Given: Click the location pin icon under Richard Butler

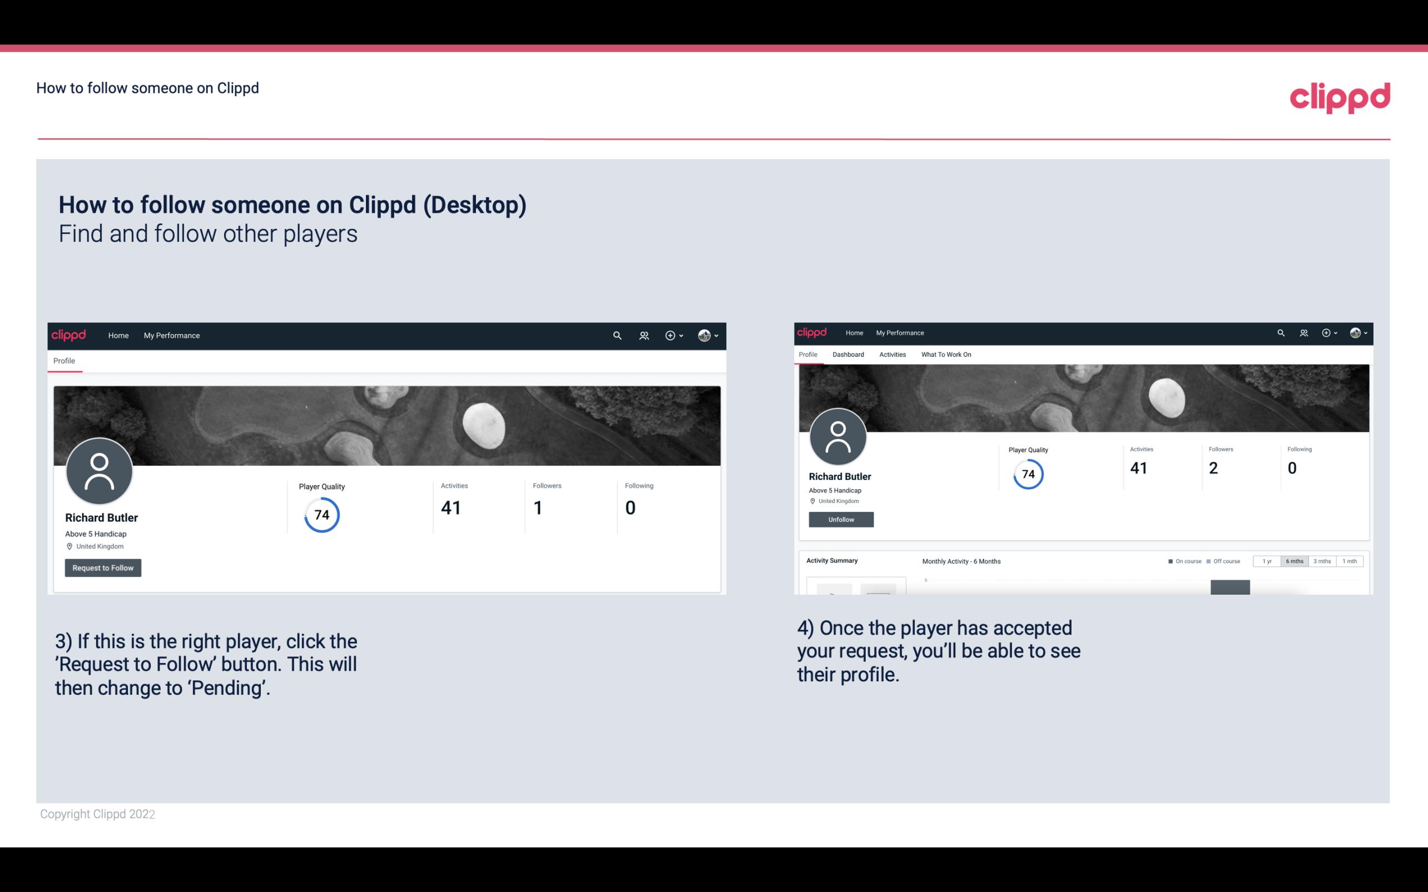Looking at the screenshot, I should pyautogui.click(x=69, y=546).
